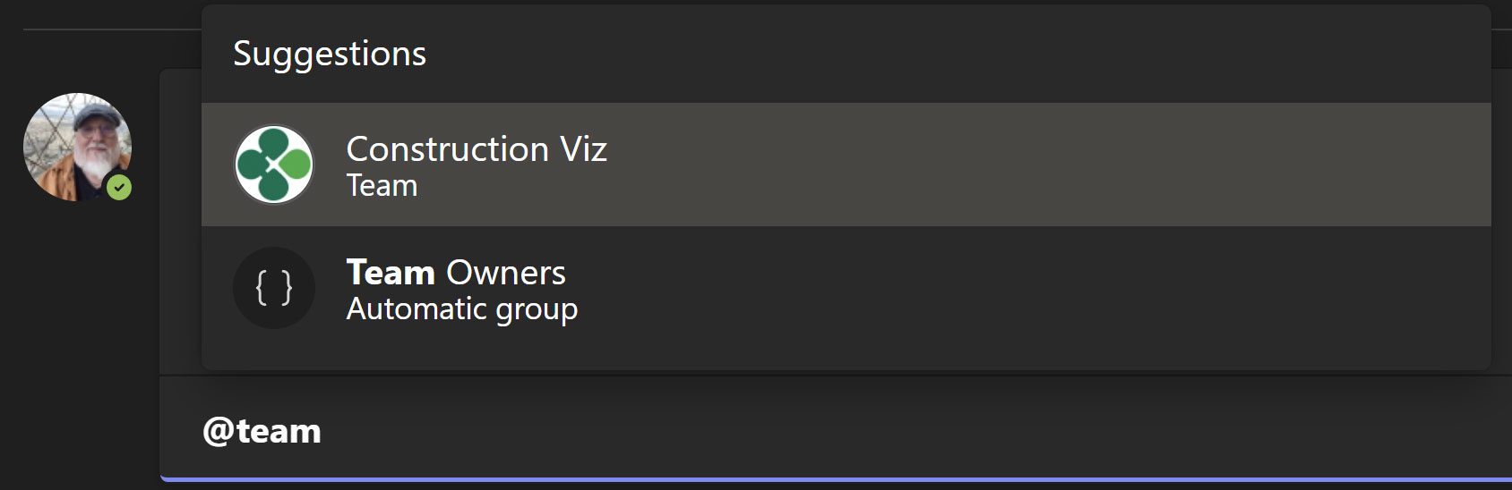
Task: Place cursor in the @team compose box
Action: 836,430
